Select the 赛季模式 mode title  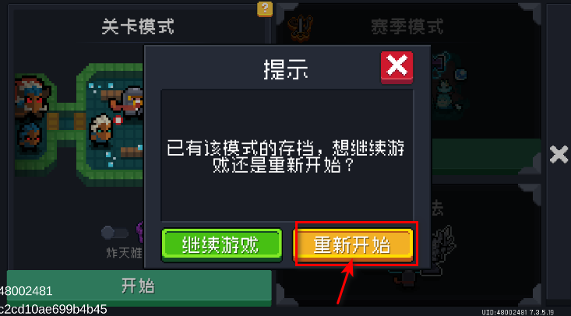coord(407,26)
